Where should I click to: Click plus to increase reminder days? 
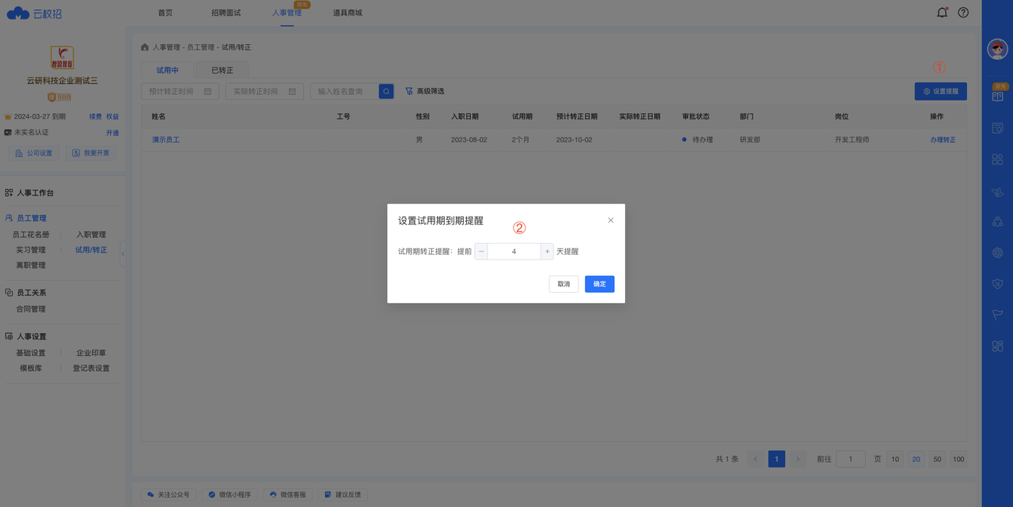(x=546, y=251)
